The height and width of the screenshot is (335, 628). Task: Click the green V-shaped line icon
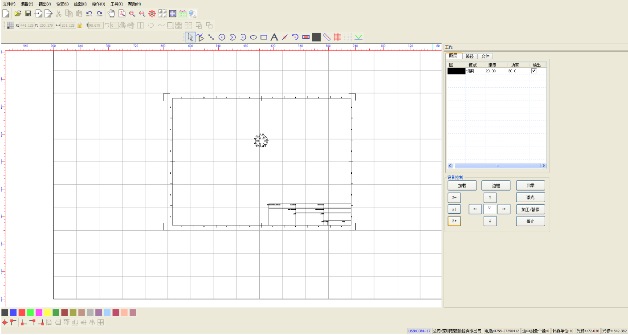tap(359, 37)
